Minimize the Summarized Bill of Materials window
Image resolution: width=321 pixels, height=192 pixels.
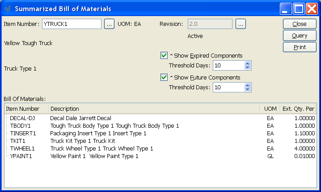pos(286,8)
